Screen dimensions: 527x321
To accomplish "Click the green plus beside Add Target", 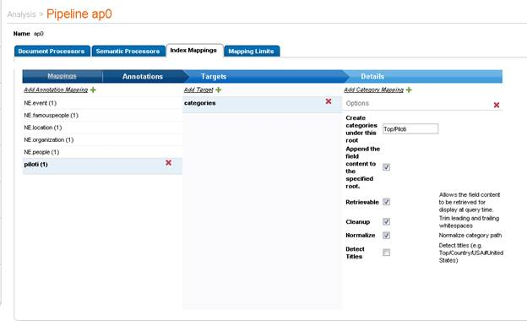I will (219, 90).
